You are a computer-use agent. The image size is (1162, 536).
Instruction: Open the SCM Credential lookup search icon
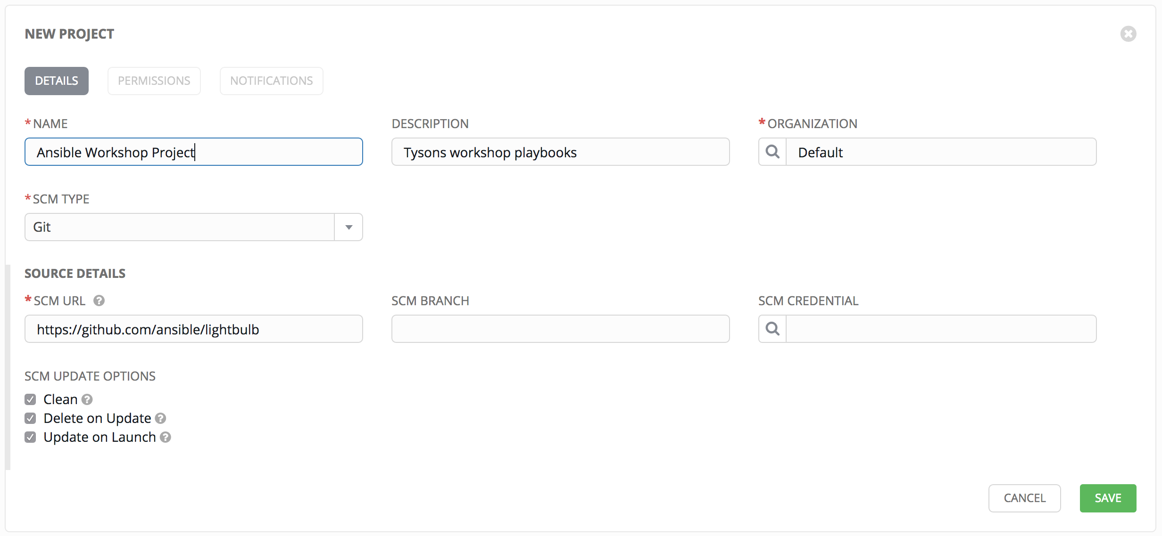click(772, 329)
